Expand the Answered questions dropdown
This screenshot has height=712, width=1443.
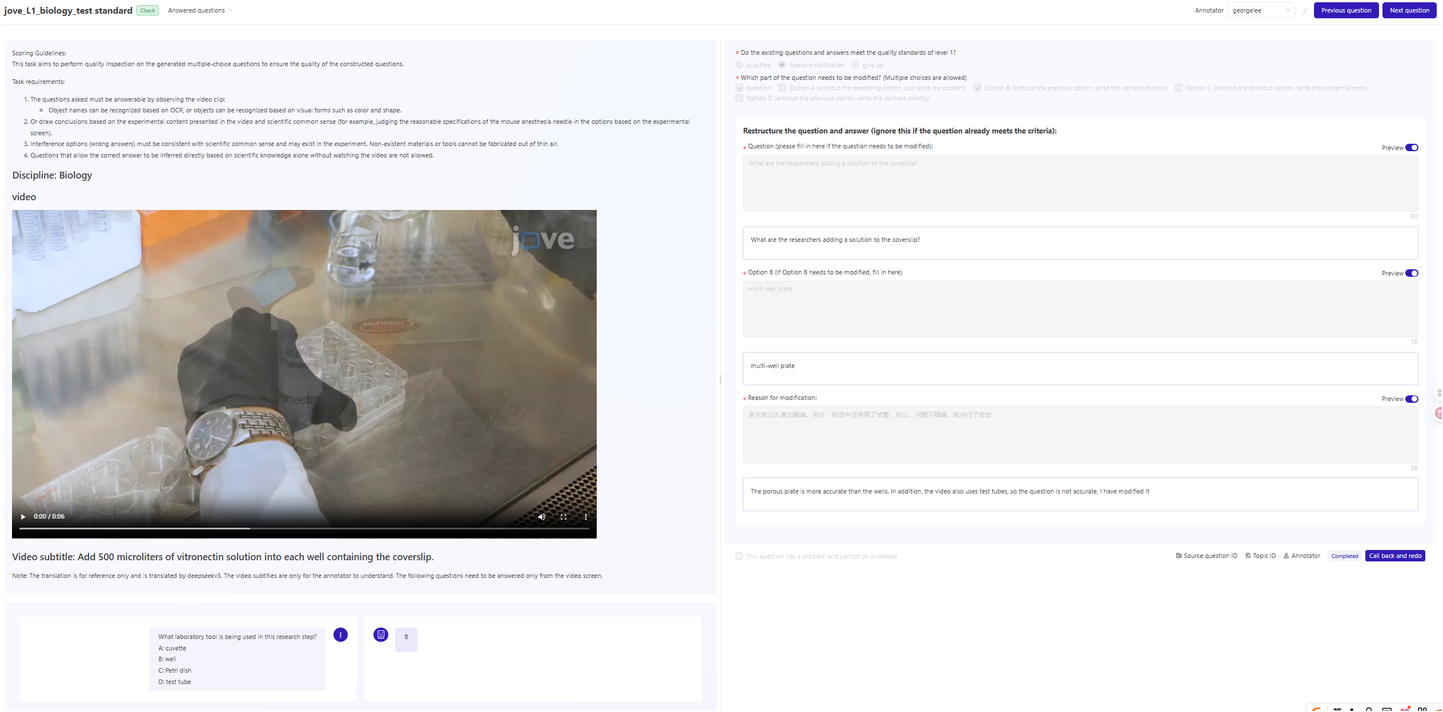click(200, 10)
